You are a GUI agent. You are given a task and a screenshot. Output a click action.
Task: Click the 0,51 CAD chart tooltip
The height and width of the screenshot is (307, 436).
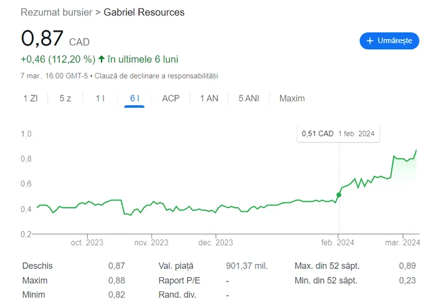click(338, 134)
